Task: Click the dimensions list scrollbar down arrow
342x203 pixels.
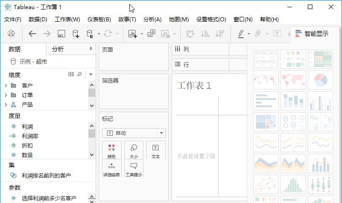Action: pos(92,106)
